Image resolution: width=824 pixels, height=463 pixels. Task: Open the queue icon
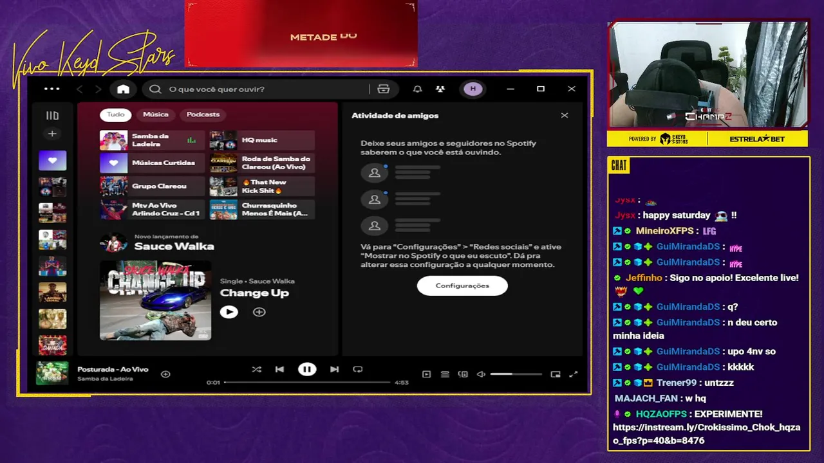click(445, 374)
